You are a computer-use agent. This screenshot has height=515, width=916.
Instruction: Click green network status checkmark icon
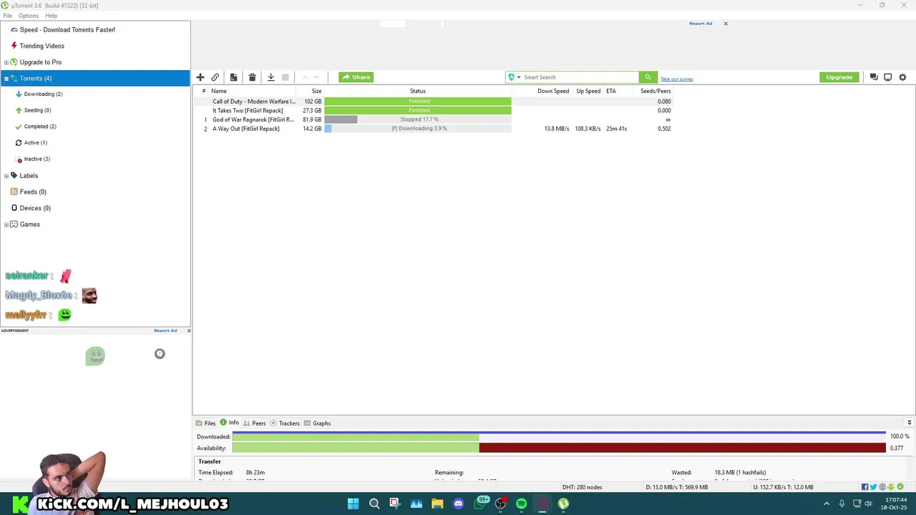[x=900, y=487]
